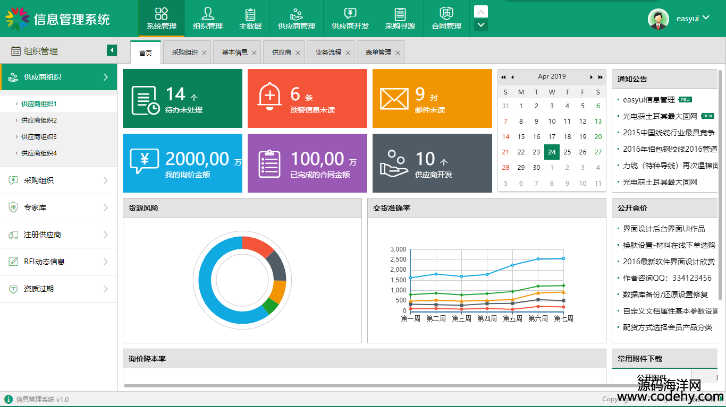The width and height of the screenshot is (726, 407).
Task: Click the green info icon in status bar
Action: (9, 399)
